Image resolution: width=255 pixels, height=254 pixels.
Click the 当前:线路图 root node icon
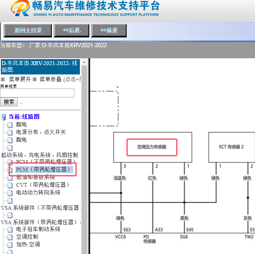coord(4,117)
